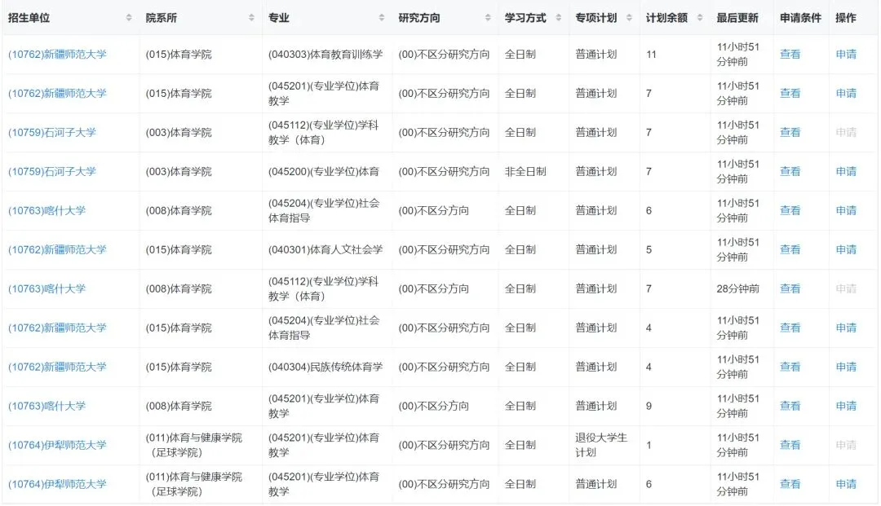The image size is (881, 506).
Task: Click 查看 for the 28分钟前 喀什大学 row
Action: pos(790,289)
